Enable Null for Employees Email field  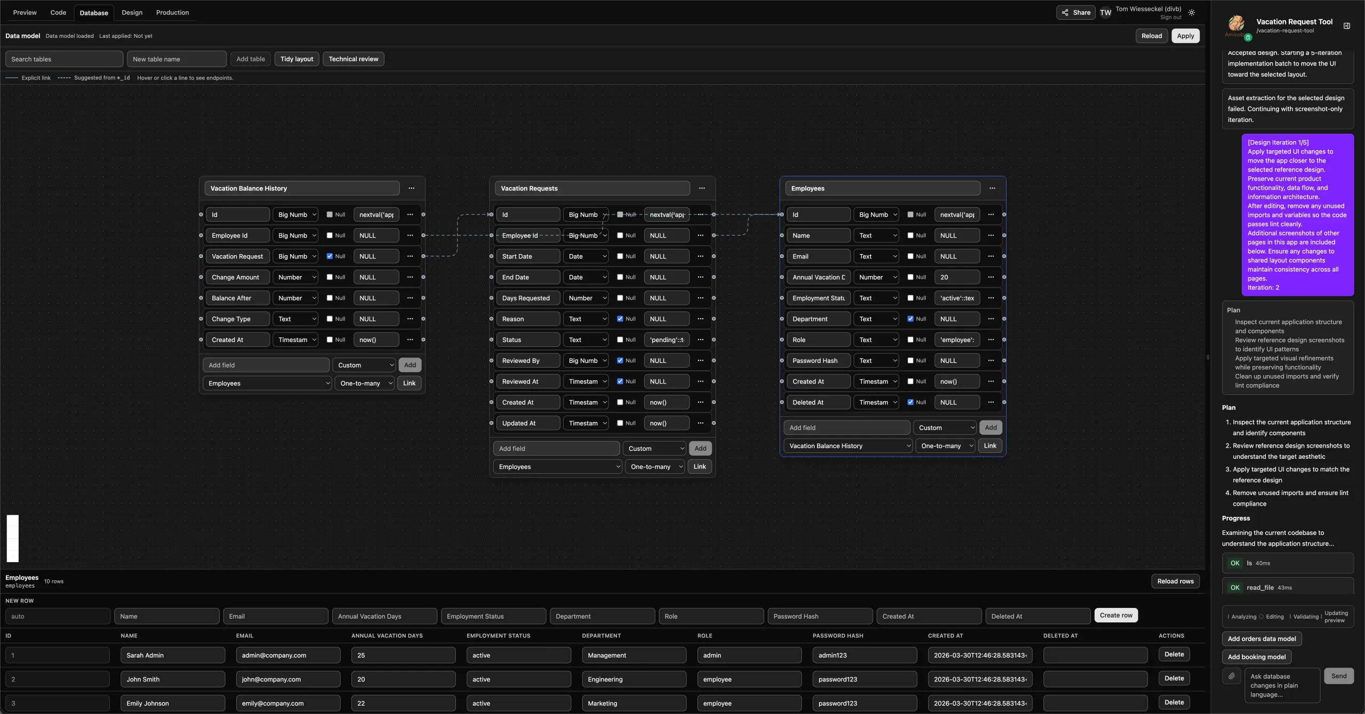(910, 256)
